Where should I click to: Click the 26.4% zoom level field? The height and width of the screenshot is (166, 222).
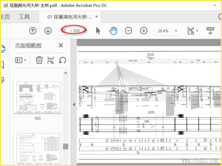[163, 31]
